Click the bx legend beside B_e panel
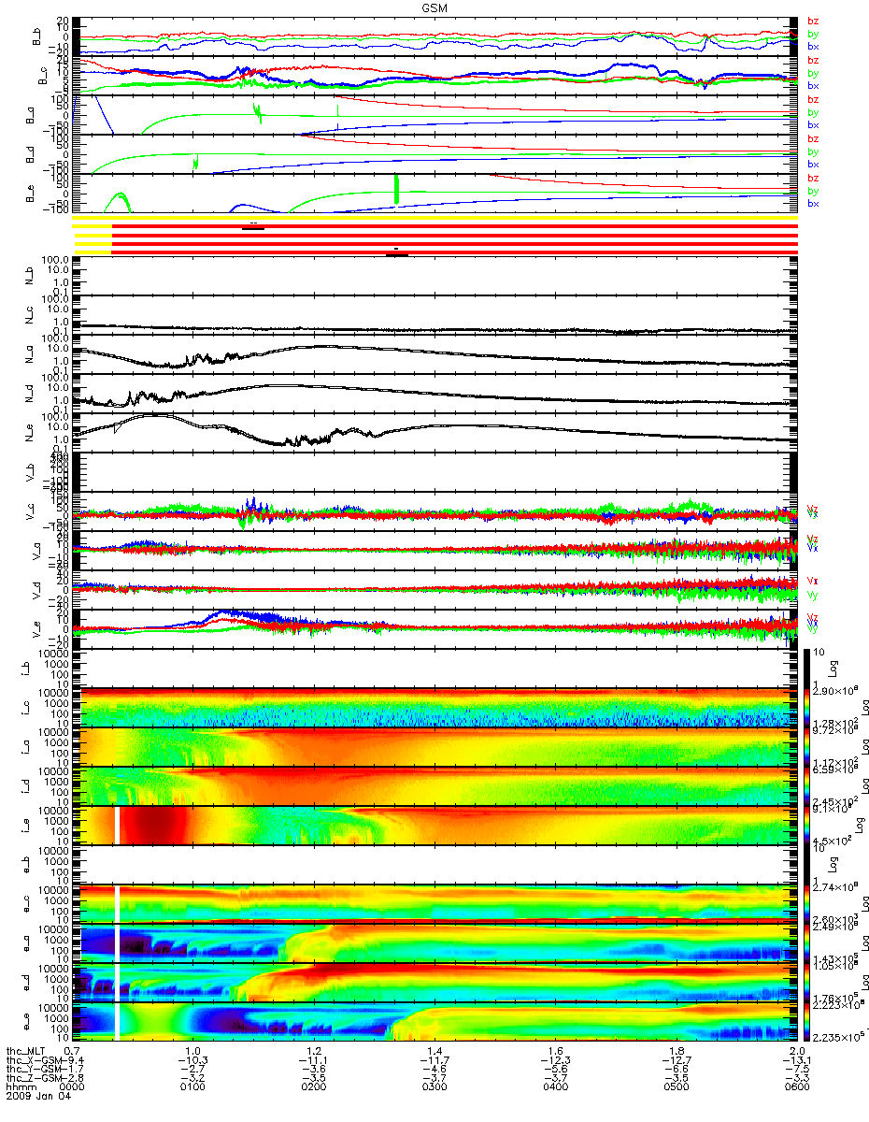The height and width of the screenshot is (1122, 869). pos(813,203)
